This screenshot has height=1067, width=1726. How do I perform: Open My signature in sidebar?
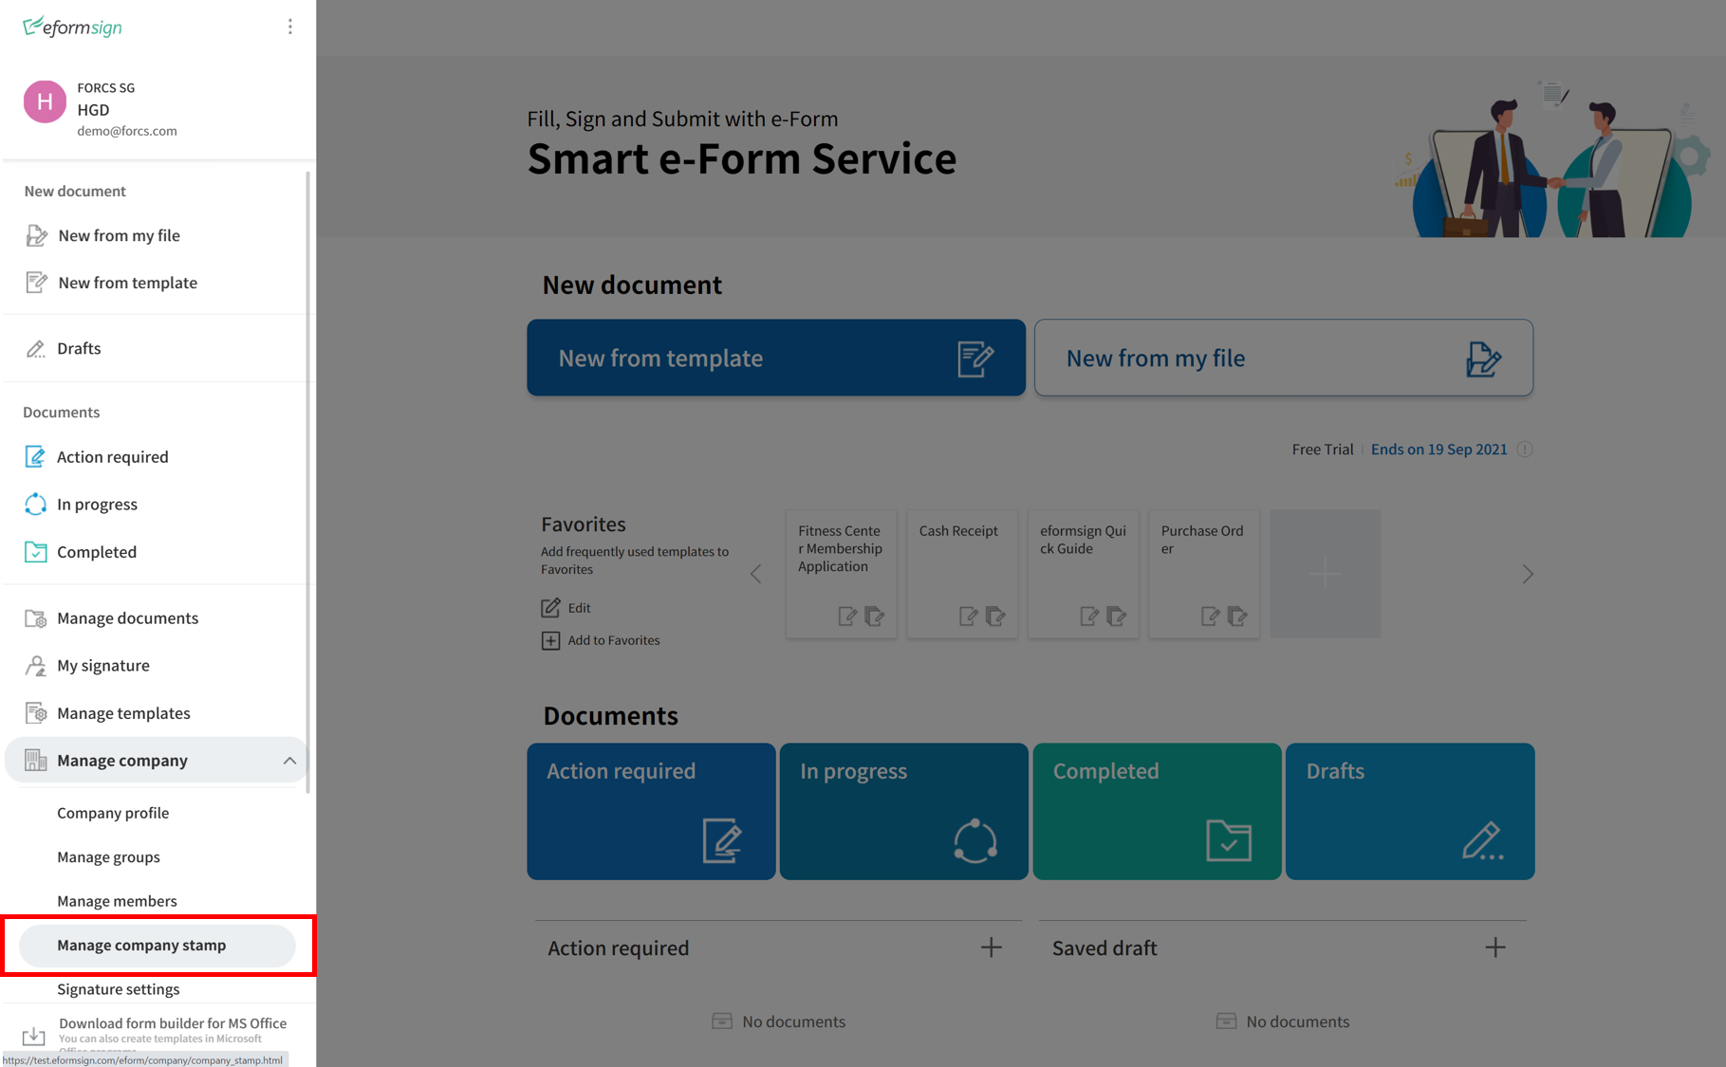pyautogui.click(x=103, y=666)
